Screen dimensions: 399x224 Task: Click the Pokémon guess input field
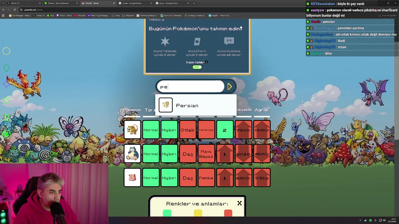[x=191, y=86]
